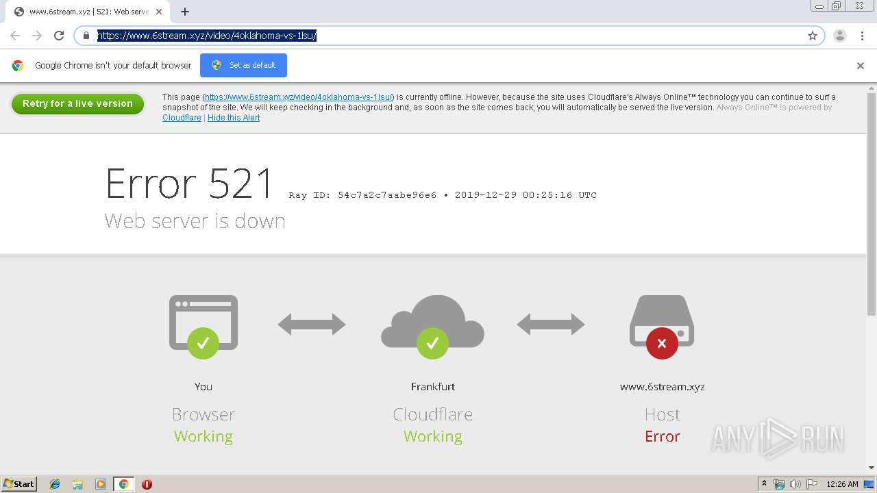Click Hide this Alert link
This screenshot has height=493, width=877.
pos(234,118)
